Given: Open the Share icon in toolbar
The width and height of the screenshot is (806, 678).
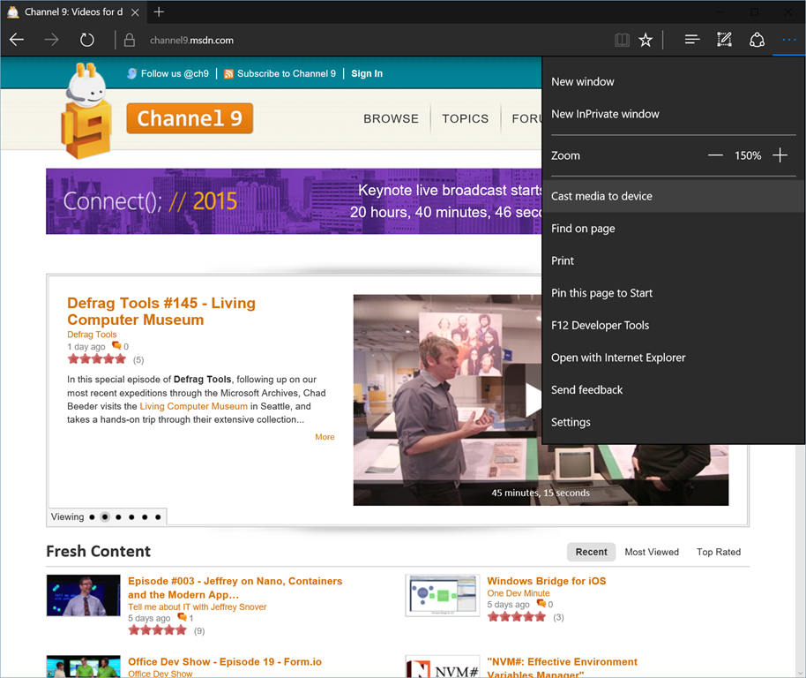Looking at the screenshot, I should [x=757, y=40].
